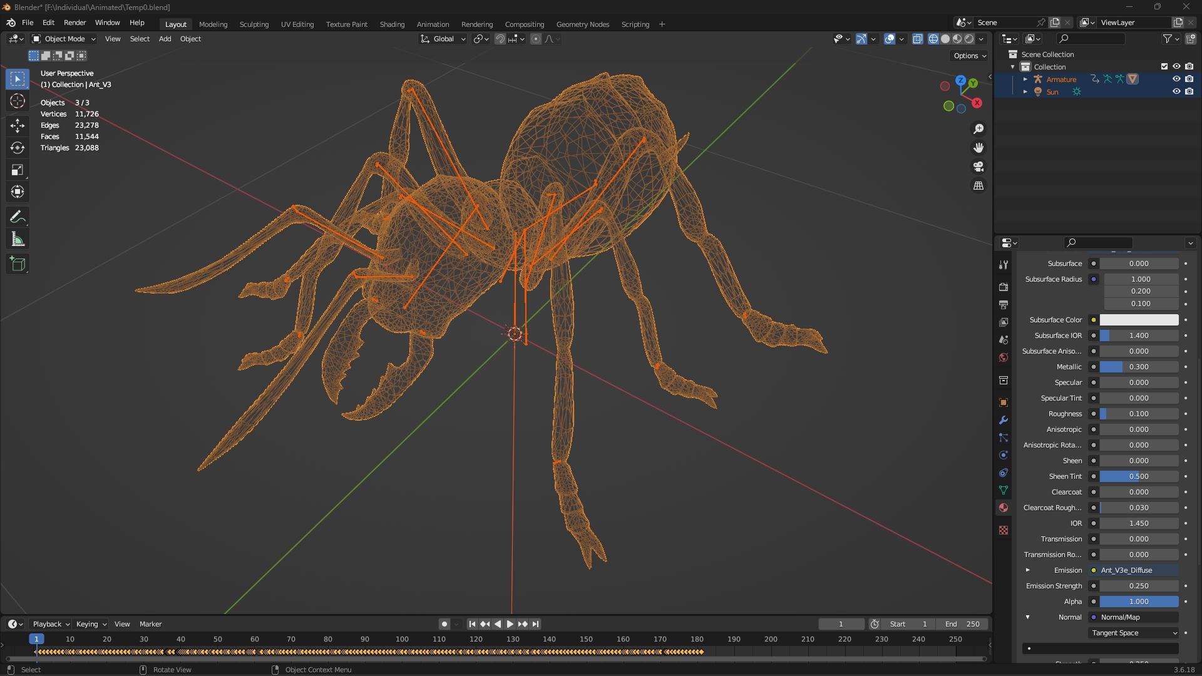The height and width of the screenshot is (676, 1202).
Task: Select the Measure tool
Action: (18, 240)
